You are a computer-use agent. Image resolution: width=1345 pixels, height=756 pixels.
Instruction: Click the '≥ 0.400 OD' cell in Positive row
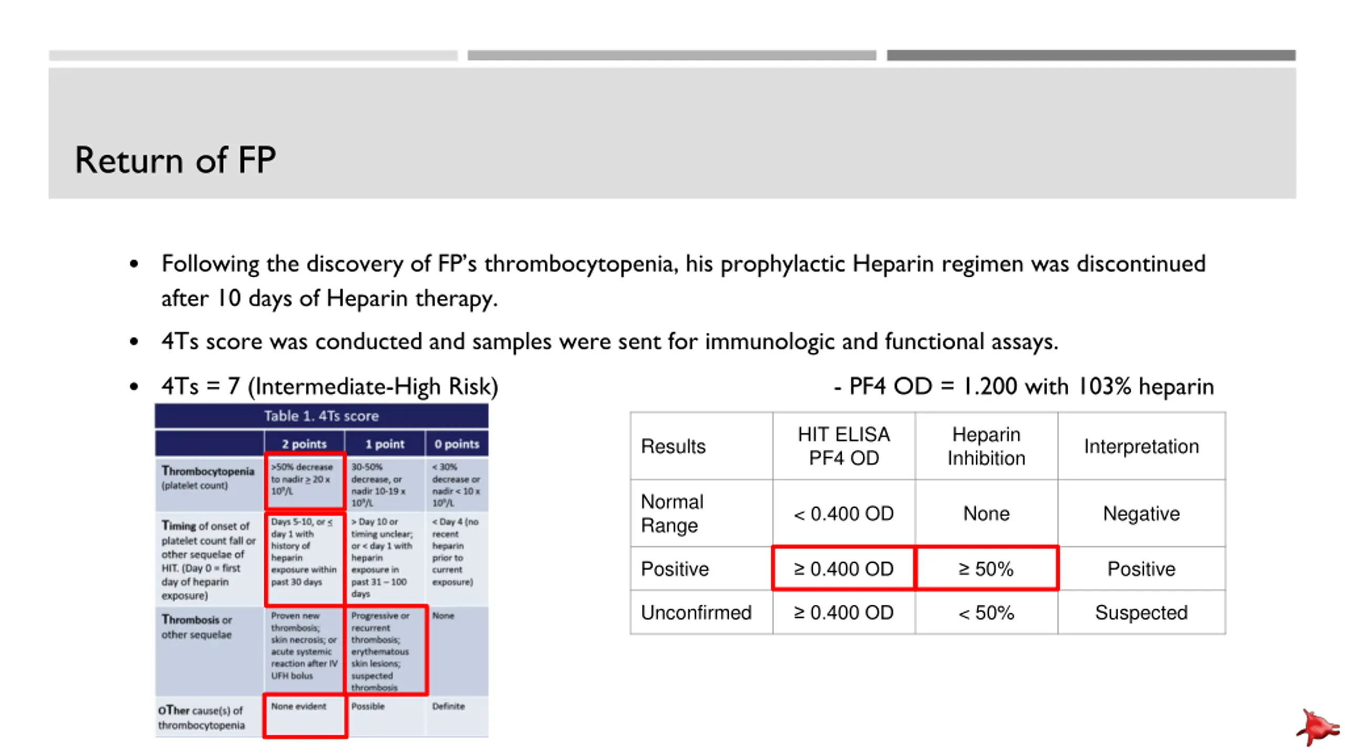(844, 569)
